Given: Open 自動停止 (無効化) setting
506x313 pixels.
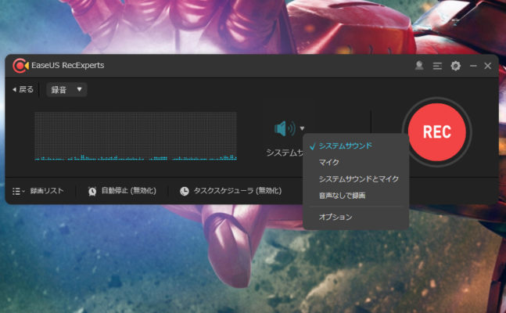Looking at the screenshot, I should [x=129, y=191].
